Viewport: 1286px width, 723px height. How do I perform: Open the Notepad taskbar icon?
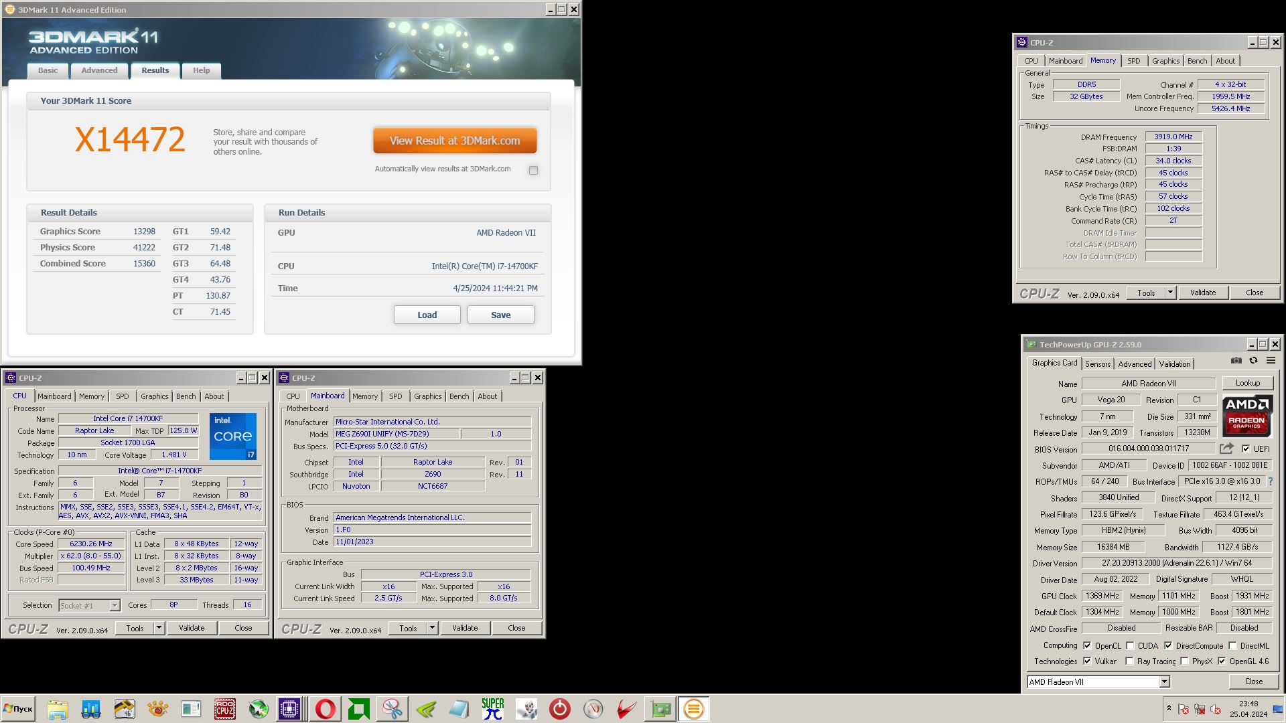459,709
